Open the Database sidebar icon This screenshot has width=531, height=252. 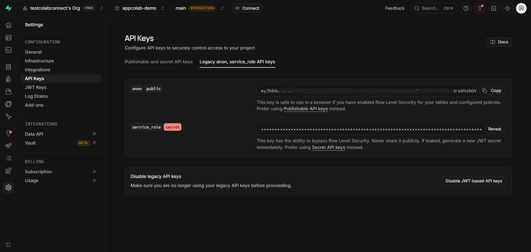[x=9, y=67]
